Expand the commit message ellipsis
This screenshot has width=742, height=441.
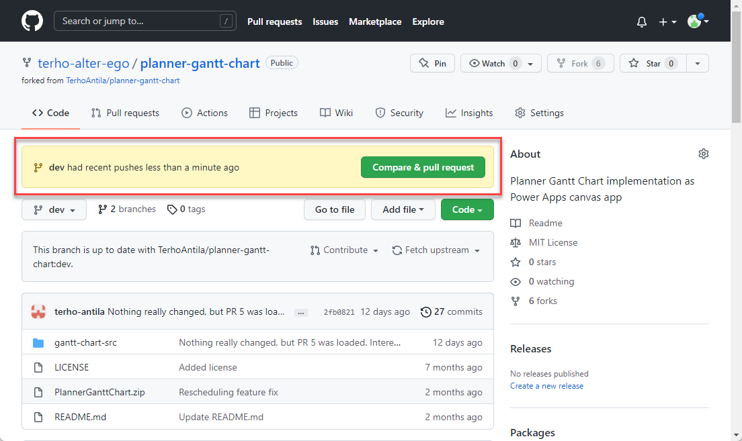click(x=301, y=312)
